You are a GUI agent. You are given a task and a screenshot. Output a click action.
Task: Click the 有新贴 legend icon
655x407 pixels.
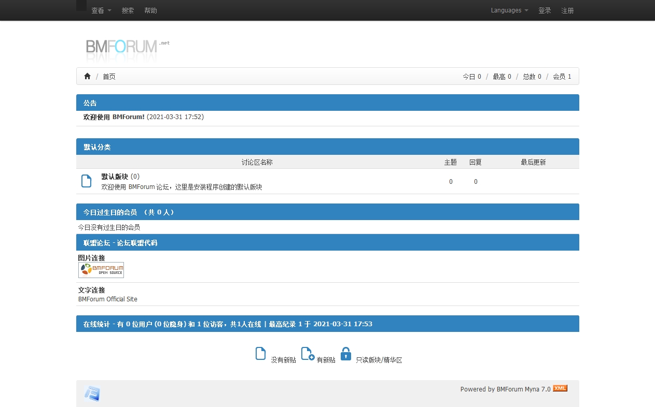coord(308,353)
